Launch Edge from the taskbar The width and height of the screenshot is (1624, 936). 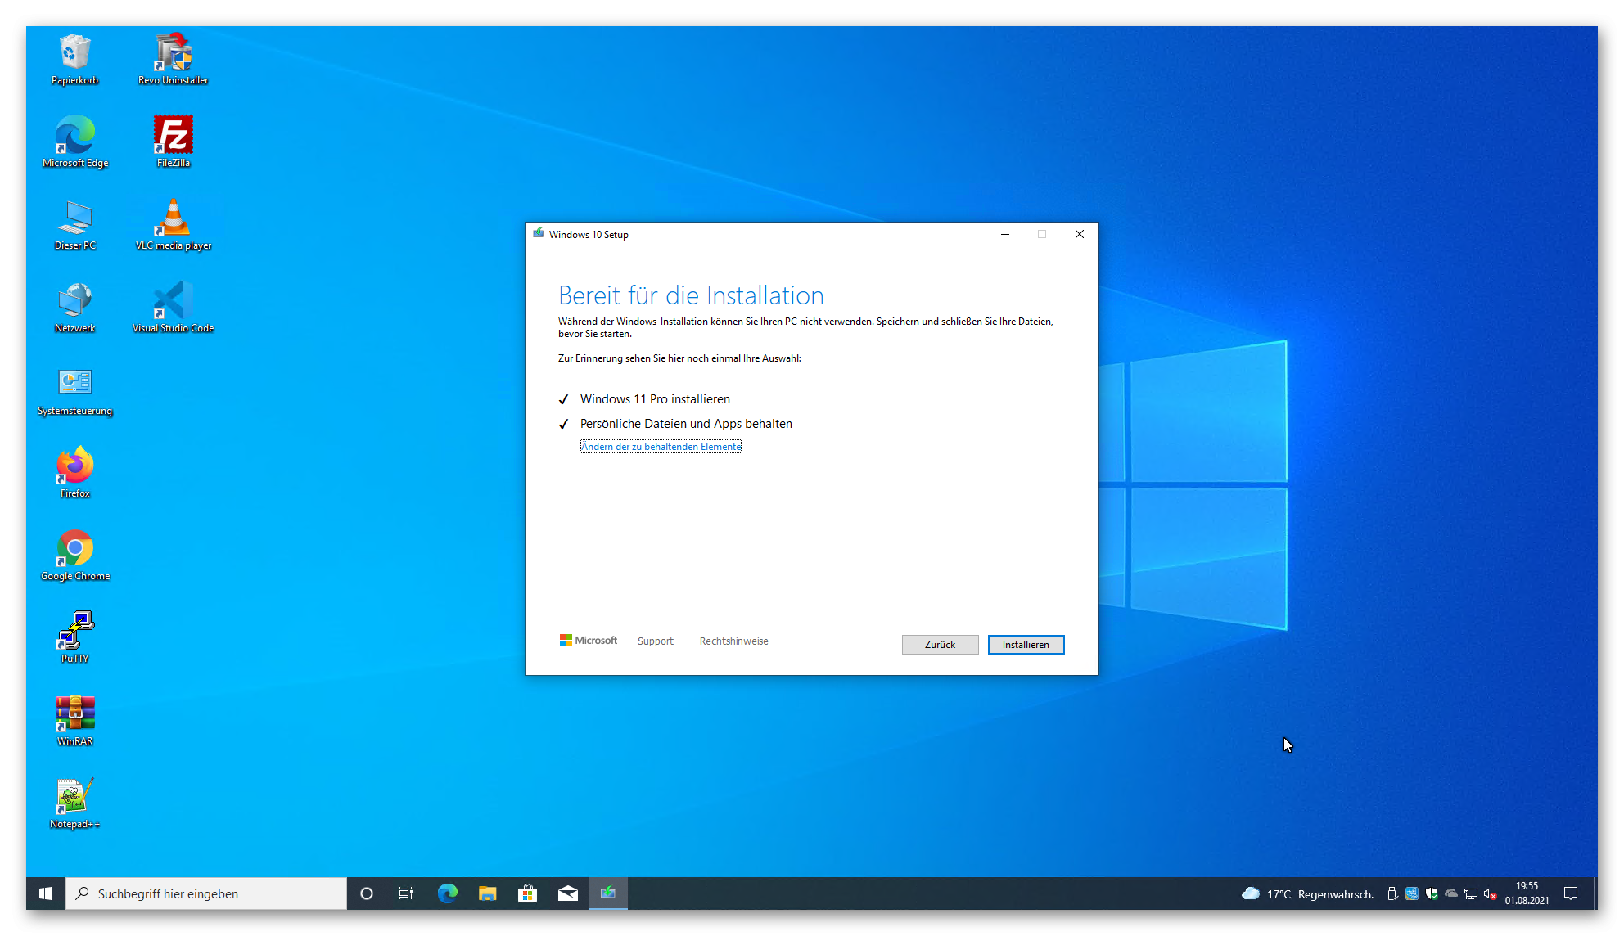point(447,893)
